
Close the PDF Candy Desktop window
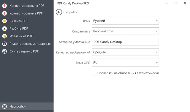185,3
